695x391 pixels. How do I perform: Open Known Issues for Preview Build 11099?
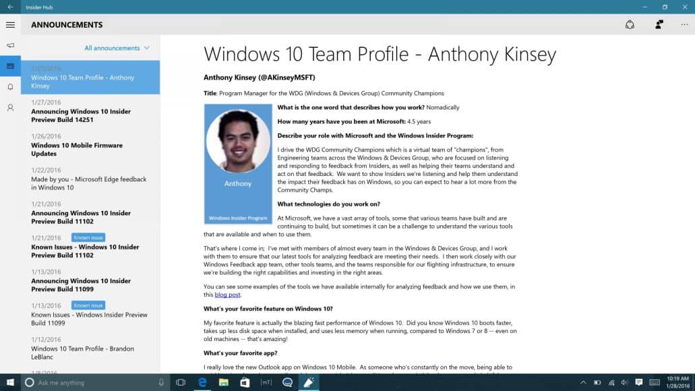pos(90,315)
